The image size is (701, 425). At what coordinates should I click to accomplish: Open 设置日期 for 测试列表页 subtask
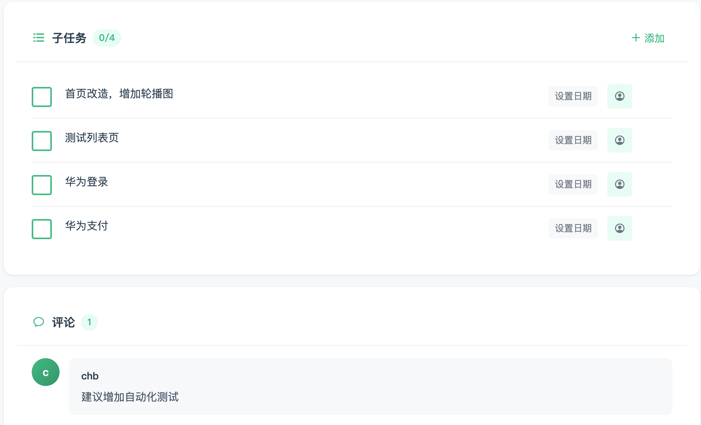pos(573,140)
